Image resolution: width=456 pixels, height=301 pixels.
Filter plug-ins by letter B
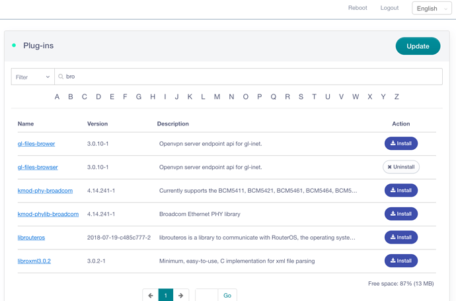pos(70,97)
